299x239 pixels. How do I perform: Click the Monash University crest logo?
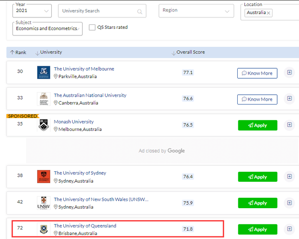point(44,125)
